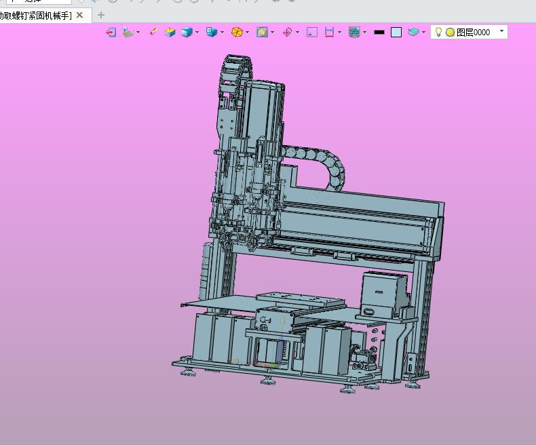Select the sweep/spring feature icon

pyautogui.click(x=128, y=32)
